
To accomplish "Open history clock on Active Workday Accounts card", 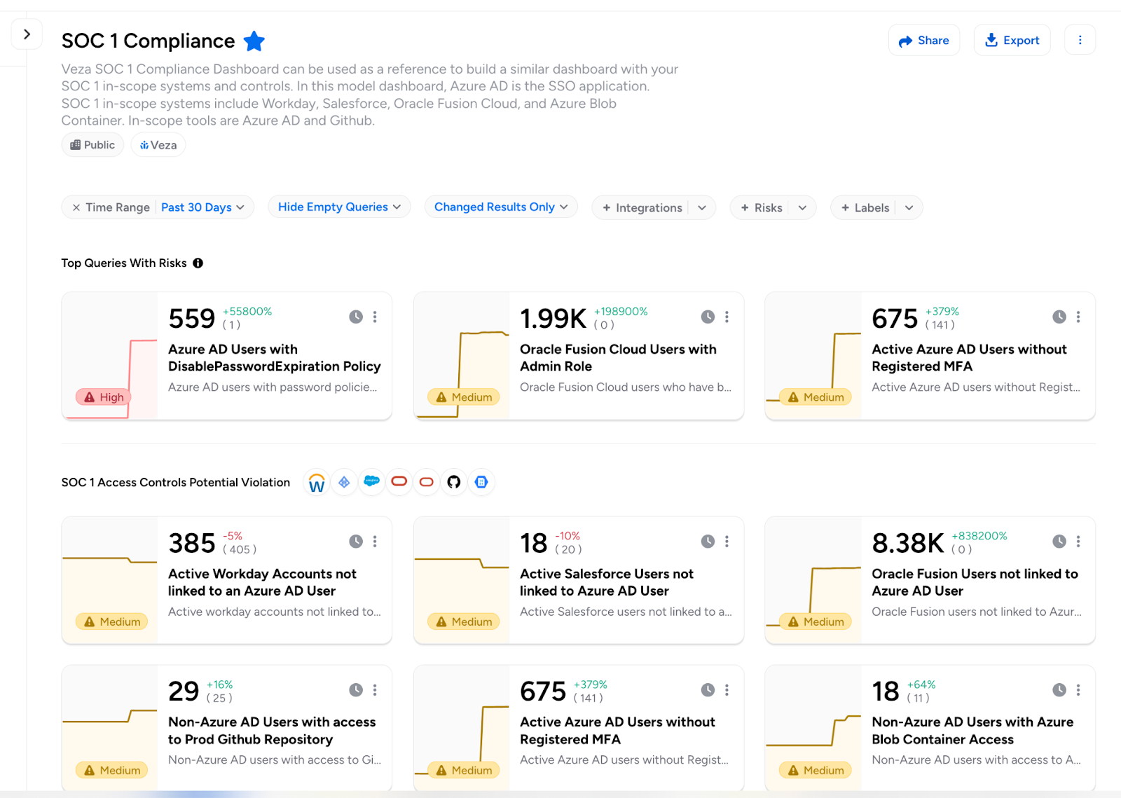I will (x=356, y=541).
